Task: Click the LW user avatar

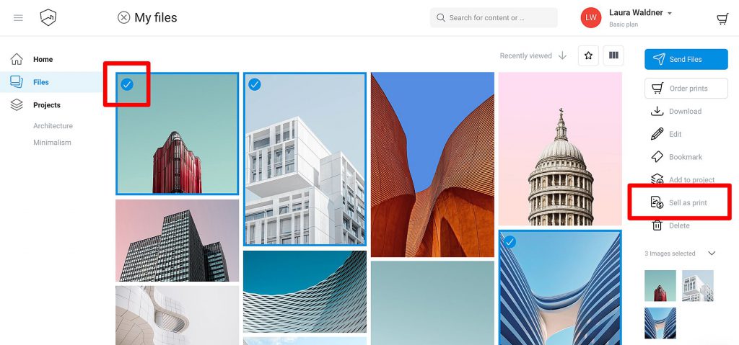Action: click(590, 18)
